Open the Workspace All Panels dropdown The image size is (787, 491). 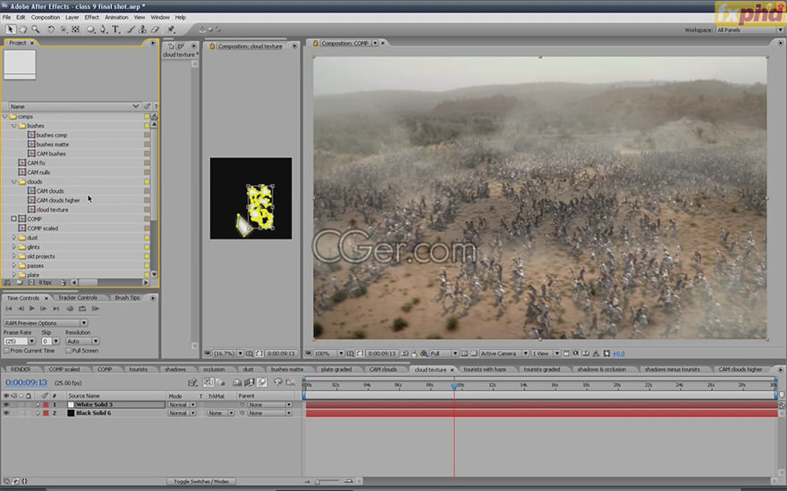(x=749, y=30)
